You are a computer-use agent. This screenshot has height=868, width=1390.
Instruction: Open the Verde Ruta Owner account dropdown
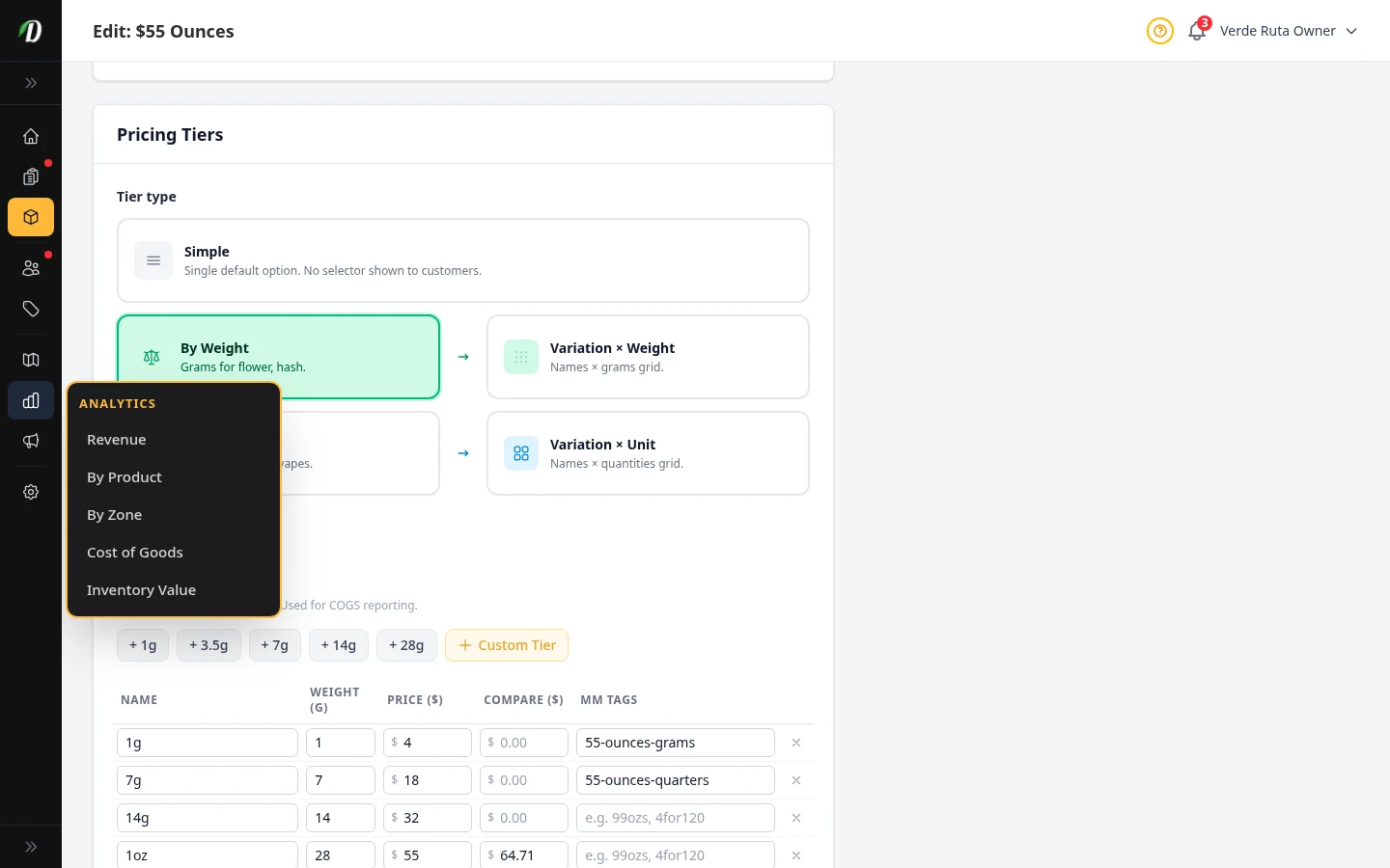click(1289, 31)
